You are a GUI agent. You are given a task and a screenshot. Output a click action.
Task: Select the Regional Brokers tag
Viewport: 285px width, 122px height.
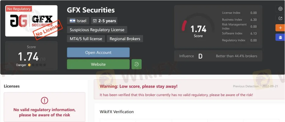click(x=125, y=39)
